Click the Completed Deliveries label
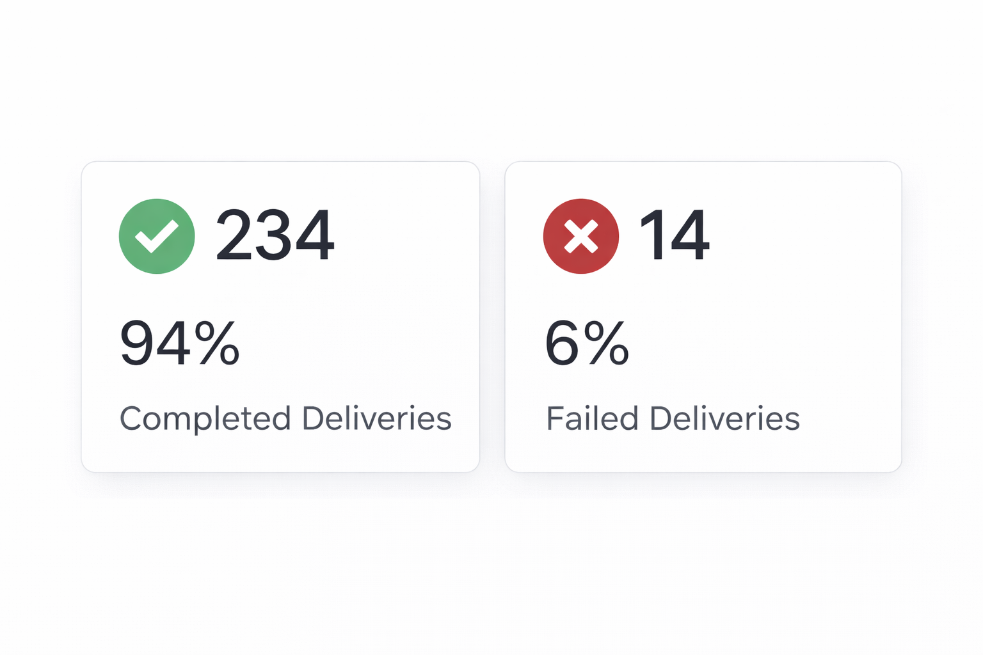The image size is (983, 655). click(285, 418)
